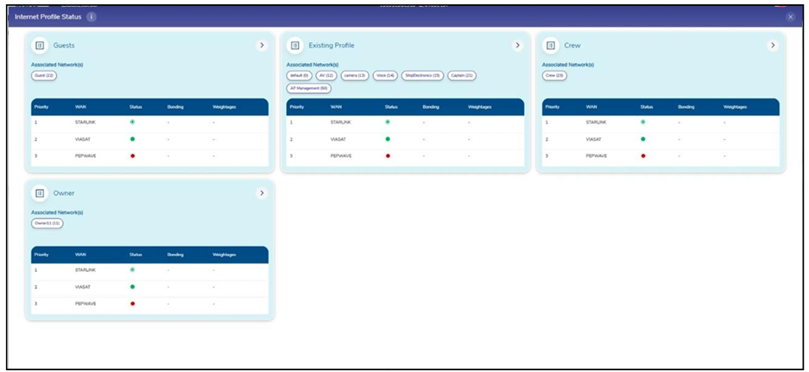Click the Crew (23) network chip

[x=554, y=76]
